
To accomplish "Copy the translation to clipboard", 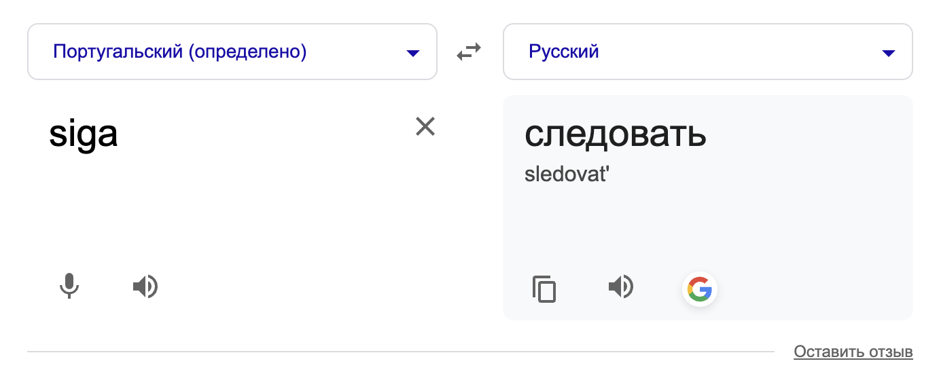I will (544, 288).
